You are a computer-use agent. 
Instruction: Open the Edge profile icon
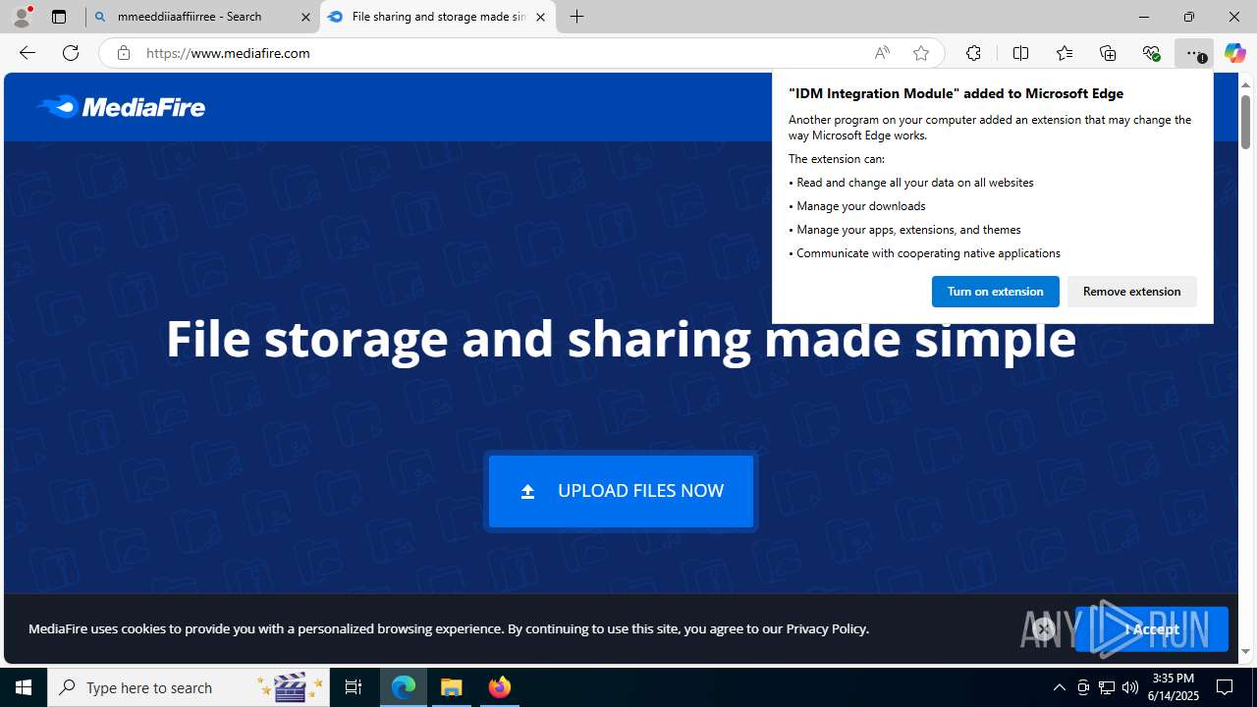[x=22, y=17]
